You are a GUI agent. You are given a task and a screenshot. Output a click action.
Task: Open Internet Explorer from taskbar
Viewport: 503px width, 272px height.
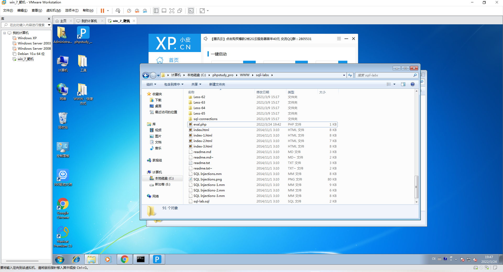(x=76, y=259)
